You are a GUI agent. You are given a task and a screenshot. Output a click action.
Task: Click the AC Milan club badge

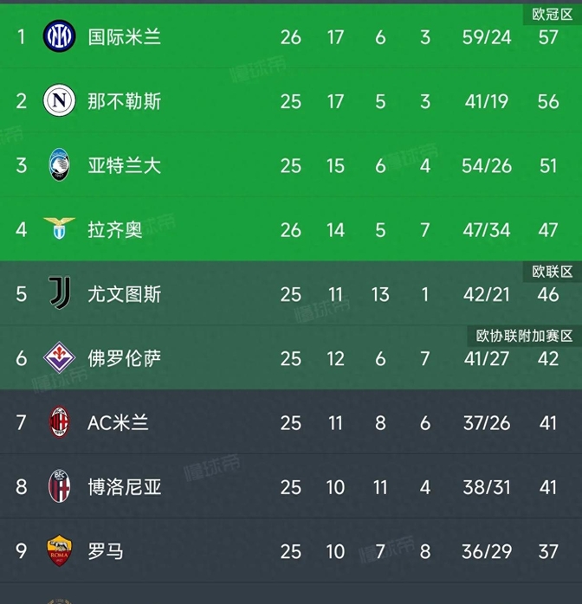point(59,423)
